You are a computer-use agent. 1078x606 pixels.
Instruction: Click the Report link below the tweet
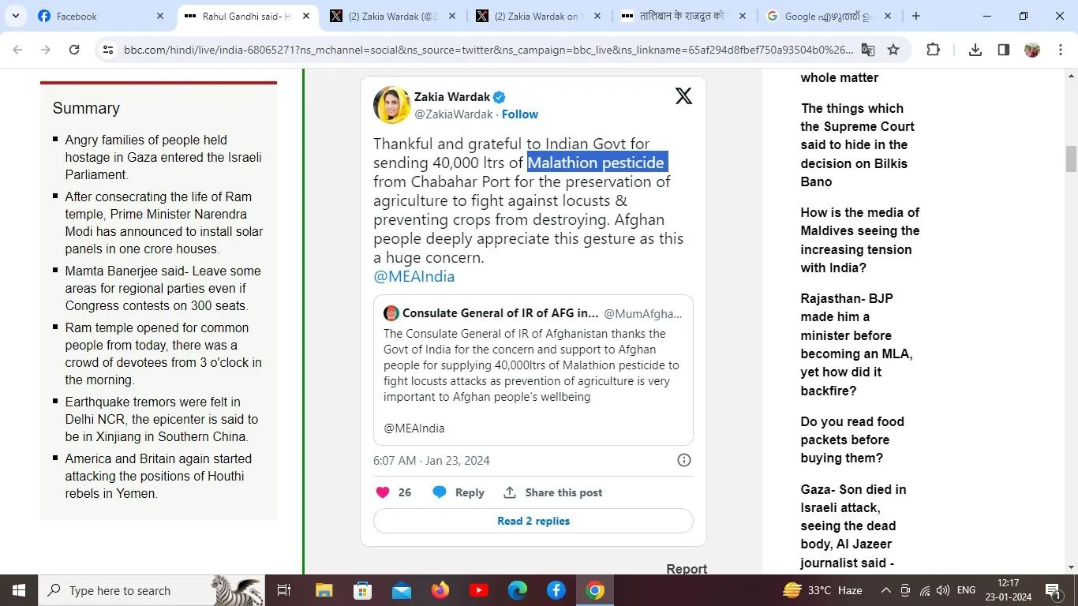(687, 569)
